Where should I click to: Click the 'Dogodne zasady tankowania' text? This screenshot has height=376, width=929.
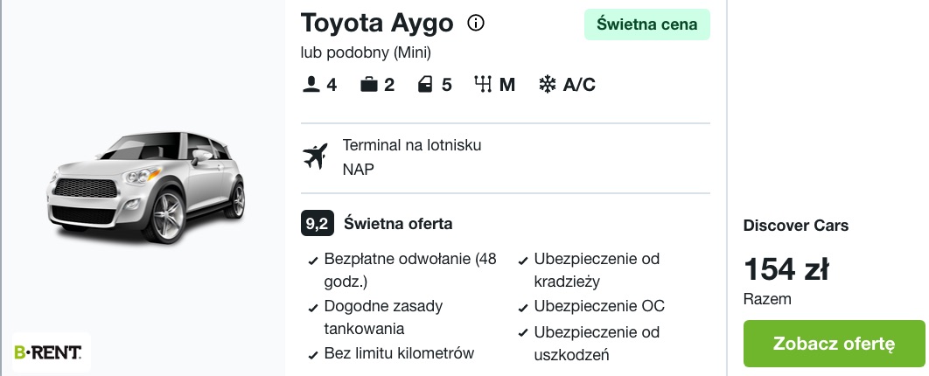383,317
